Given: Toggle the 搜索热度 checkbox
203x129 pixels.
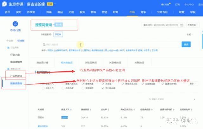Looking at the screenshot, I should pos(83,84).
